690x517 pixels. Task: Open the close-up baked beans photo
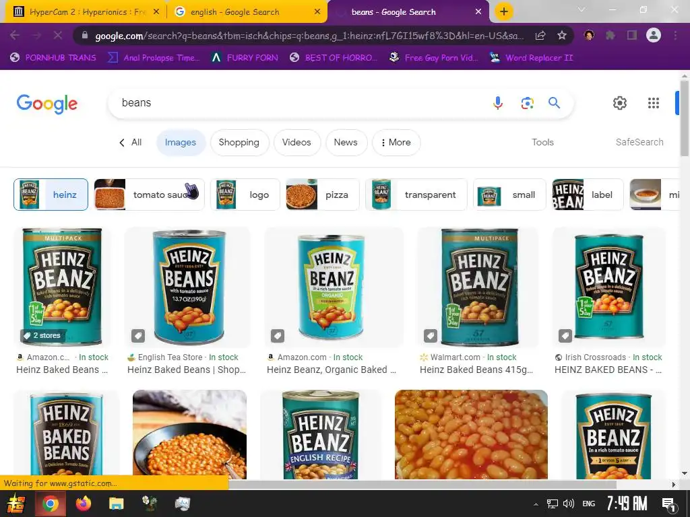pos(471,434)
